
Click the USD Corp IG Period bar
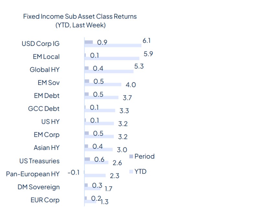click(x=88, y=42)
